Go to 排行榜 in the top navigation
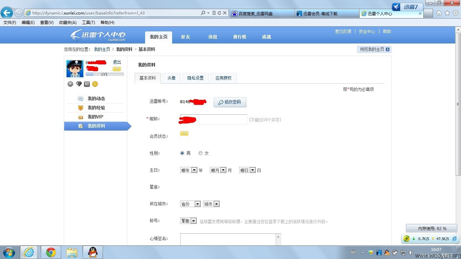Viewport: 461px width, 259px height. click(x=240, y=37)
